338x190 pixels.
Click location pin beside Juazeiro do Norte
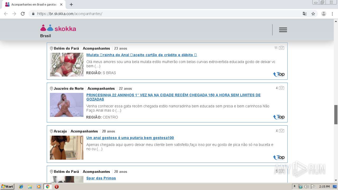click(x=51, y=88)
